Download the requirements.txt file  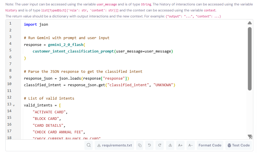[115, 145]
